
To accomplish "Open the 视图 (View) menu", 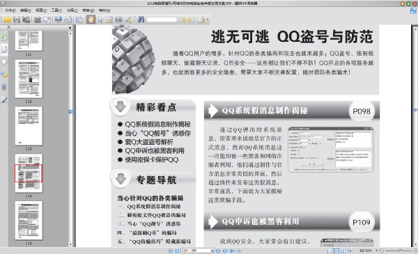I will pyautogui.click(x=41, y=10).
